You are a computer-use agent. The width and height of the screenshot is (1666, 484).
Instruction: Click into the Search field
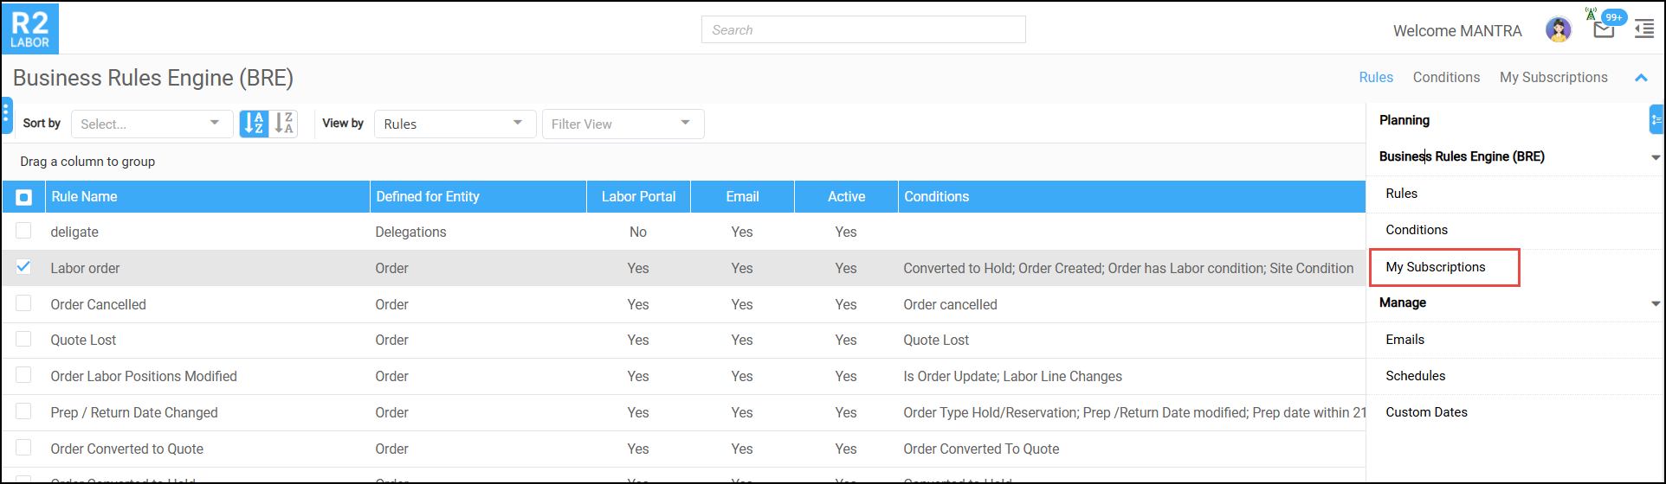click(862, 29)
